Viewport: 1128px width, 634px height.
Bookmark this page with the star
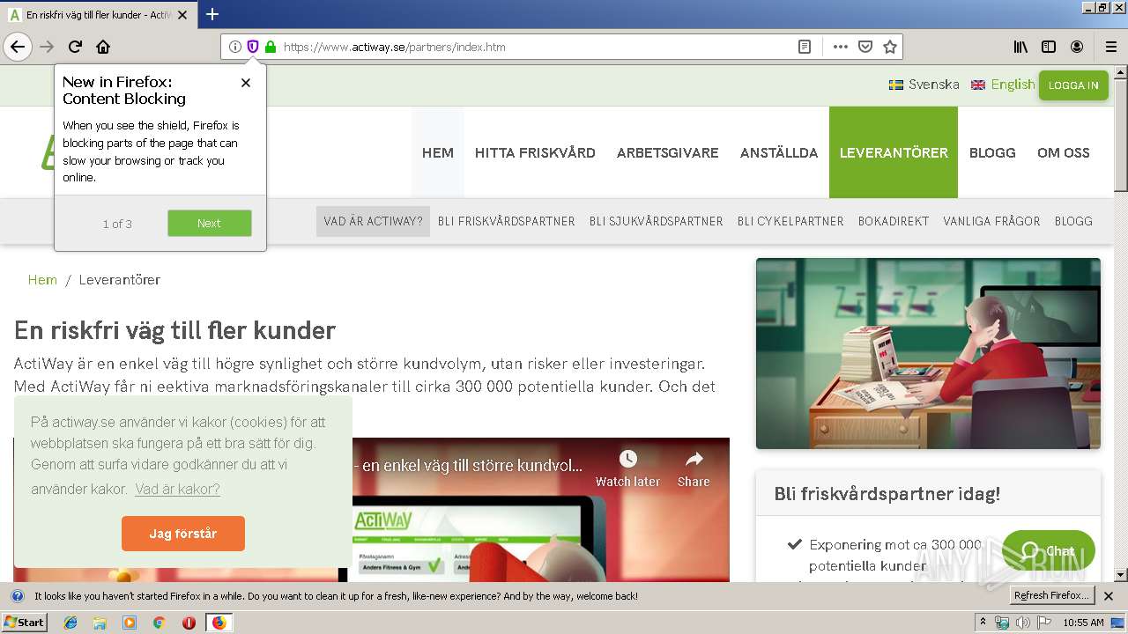tap(890, 47)
